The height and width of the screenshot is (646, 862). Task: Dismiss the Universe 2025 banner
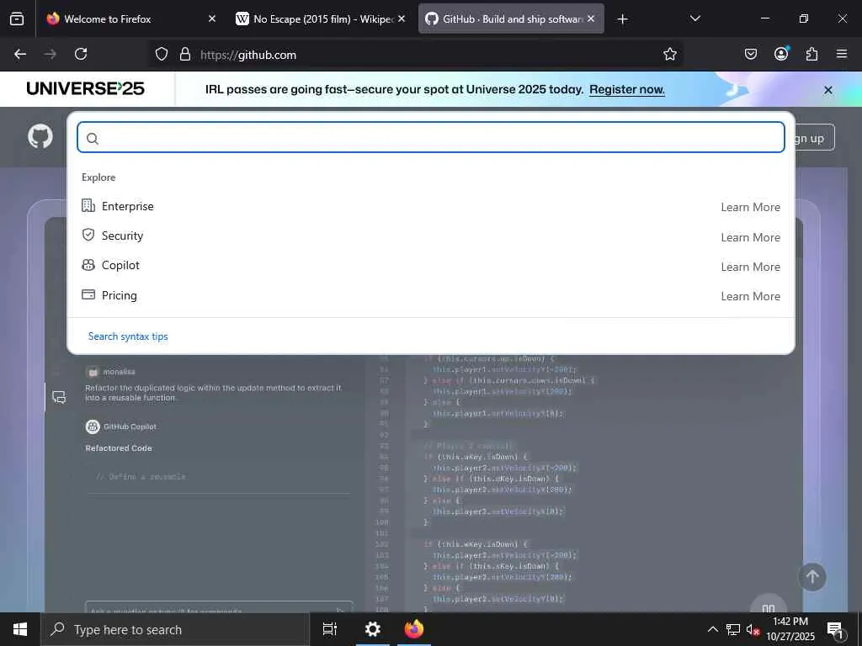pos(828,89)
